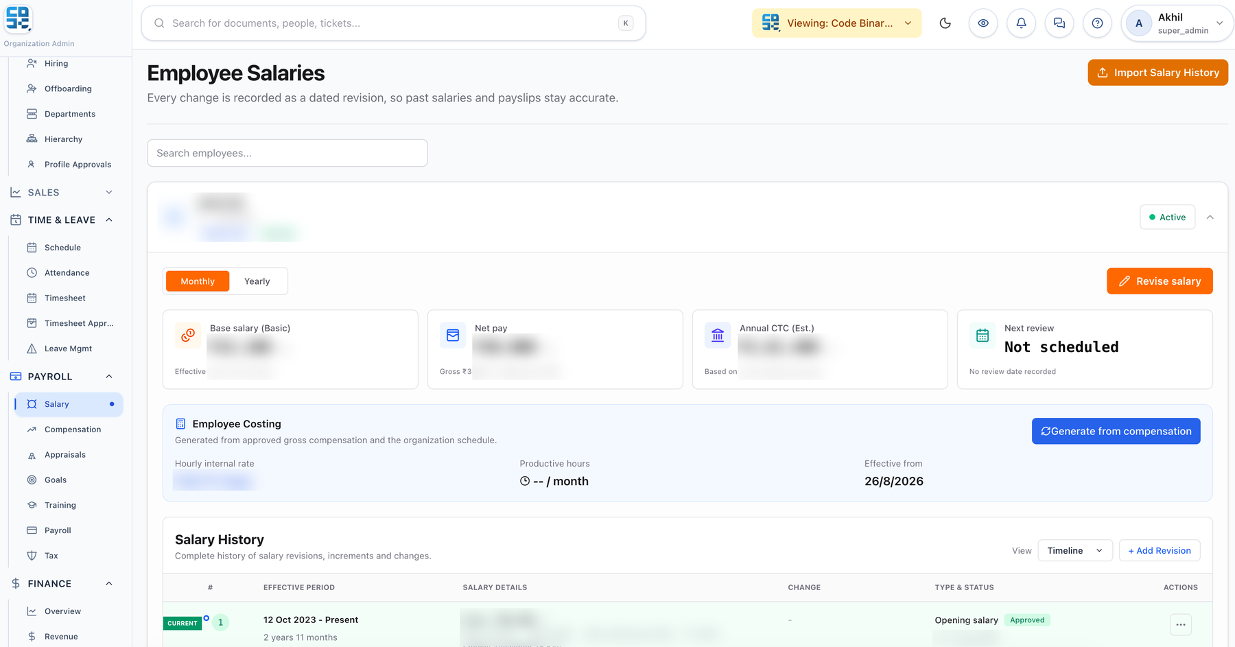Viewport: 1235px width, 647px height.
Task: Open the help question mark icon
Action: (1097, 23)
